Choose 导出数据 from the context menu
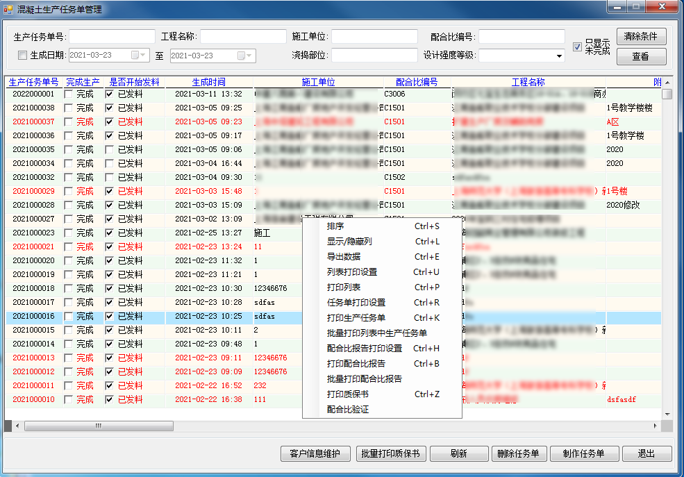This screenshot has height=477, width=684. point(344,257)
